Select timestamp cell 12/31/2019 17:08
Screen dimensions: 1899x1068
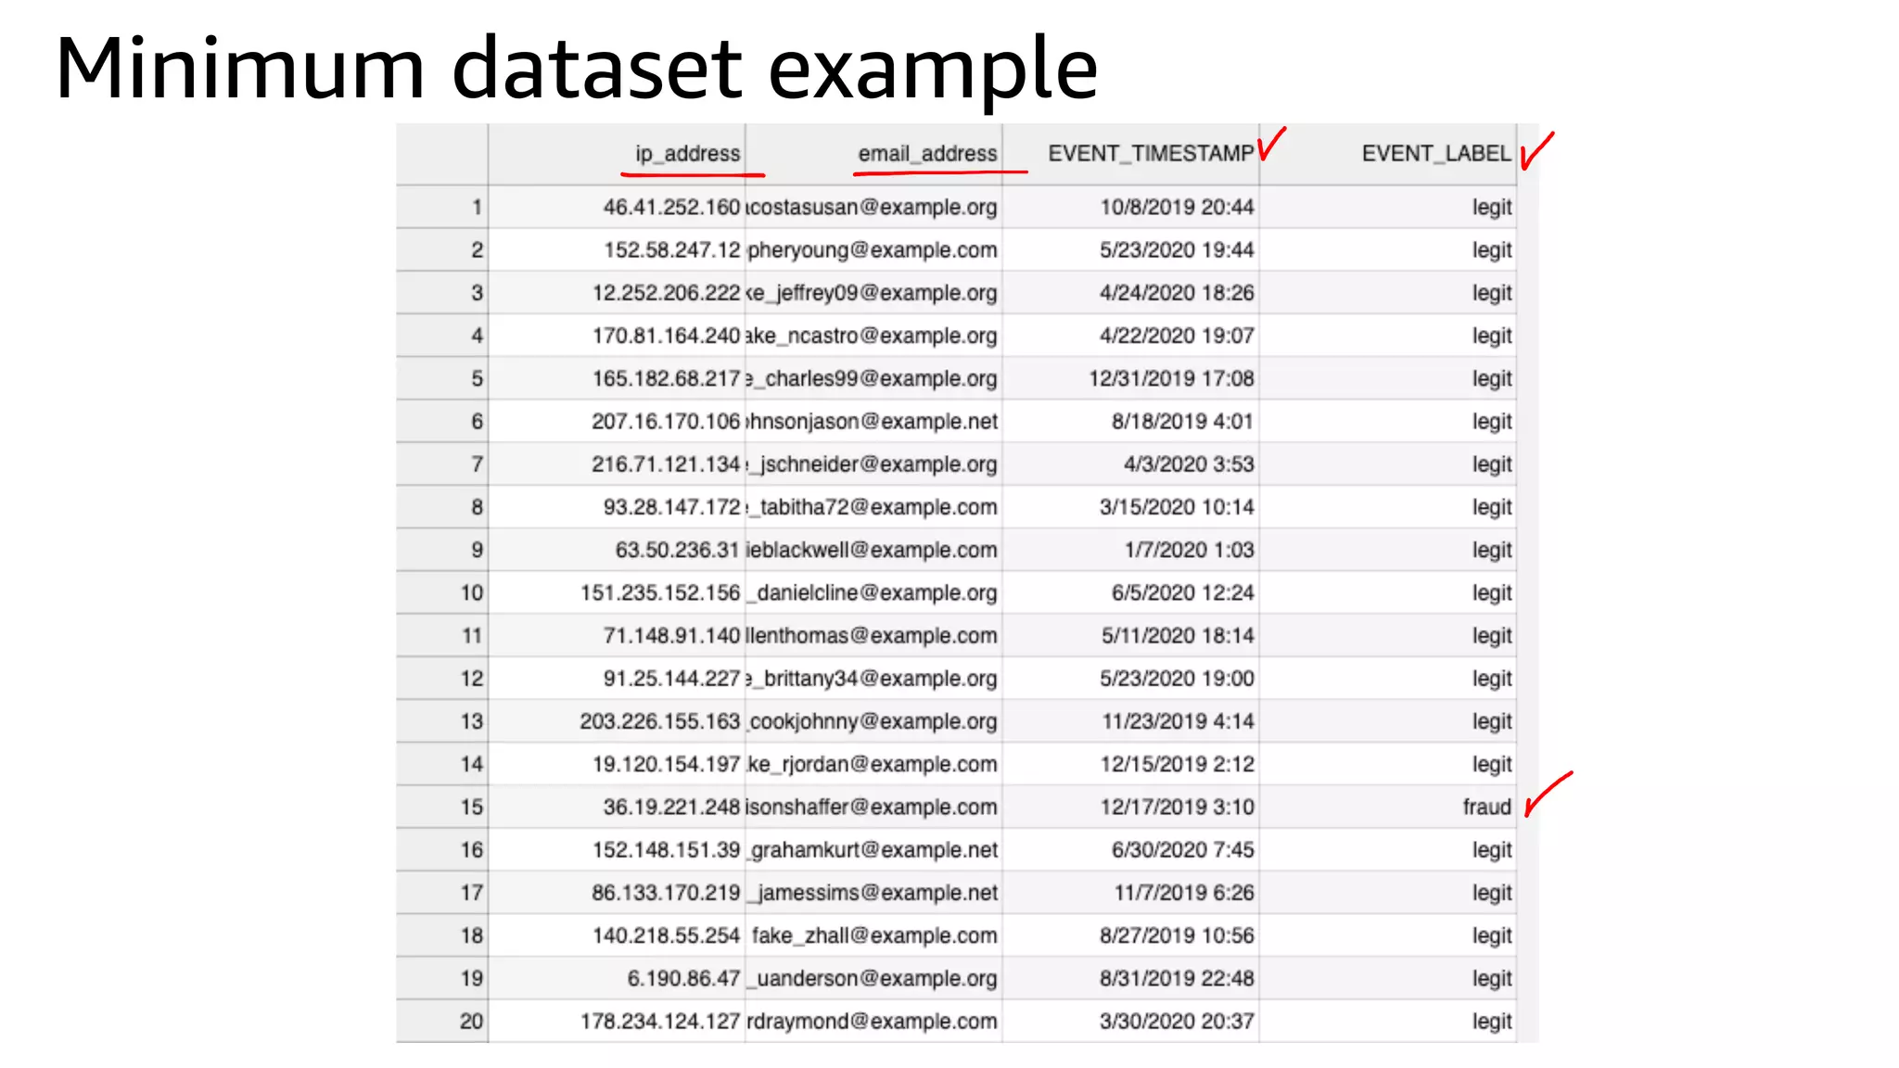coord(1130,378)
